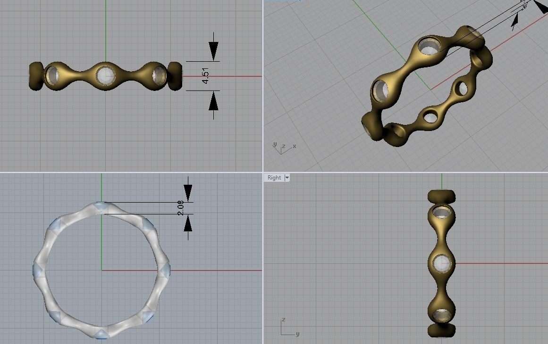548x344 pixels.
Task: Click the x-y-z world axes icon in the perspective viewport
Action: (x=284, y=147)
